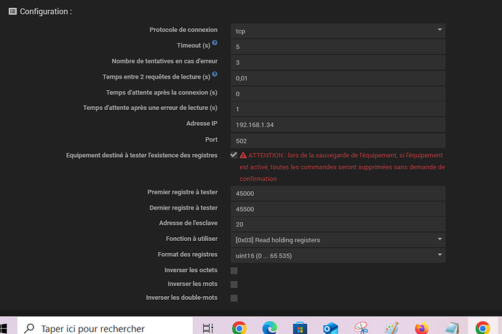The height and width of the screenshot is (334, 502).
Task: Launch Microsoft Store from the taskbar
Action: coord(300,328)
